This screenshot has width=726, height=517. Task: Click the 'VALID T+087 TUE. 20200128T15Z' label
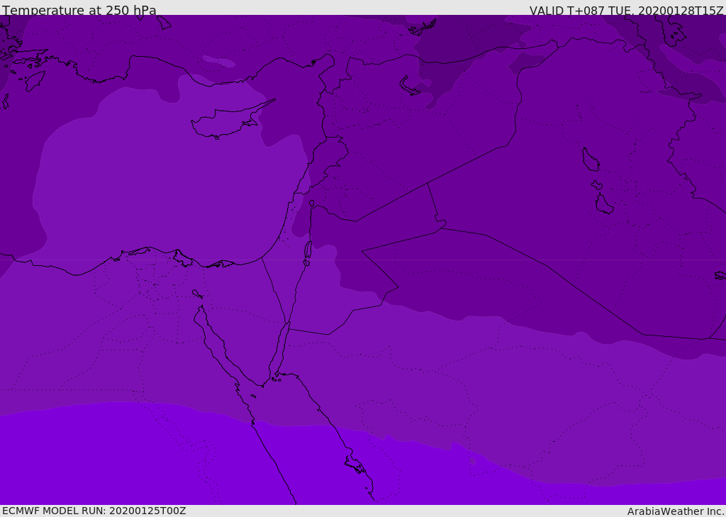click(627, 10)
